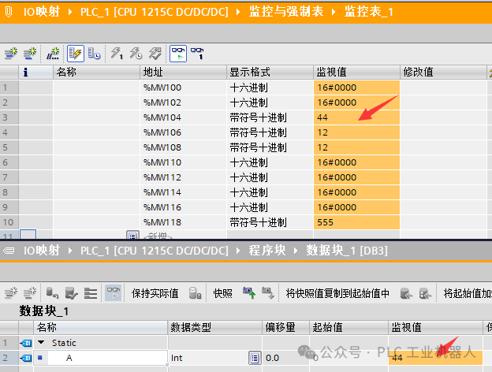This screenshot has height=372, width=492.
Task: Click the 起始值 column header
Action: (349, 327)
